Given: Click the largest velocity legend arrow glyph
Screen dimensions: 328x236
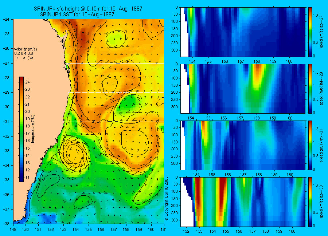Looking at the screenshot, I should point(31,58).
